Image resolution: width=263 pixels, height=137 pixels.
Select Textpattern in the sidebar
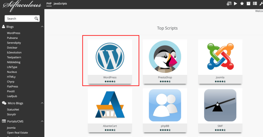[14, 57]
